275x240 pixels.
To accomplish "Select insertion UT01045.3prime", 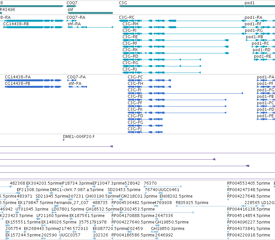I will coord(32,209).
